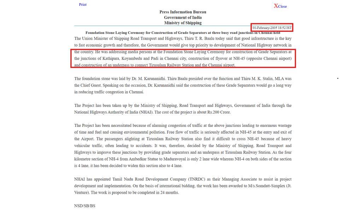Click the bold 'Foundation Stone Laying Ceremony' title
The width and height of the screenshot is (362, 211).
183,33
